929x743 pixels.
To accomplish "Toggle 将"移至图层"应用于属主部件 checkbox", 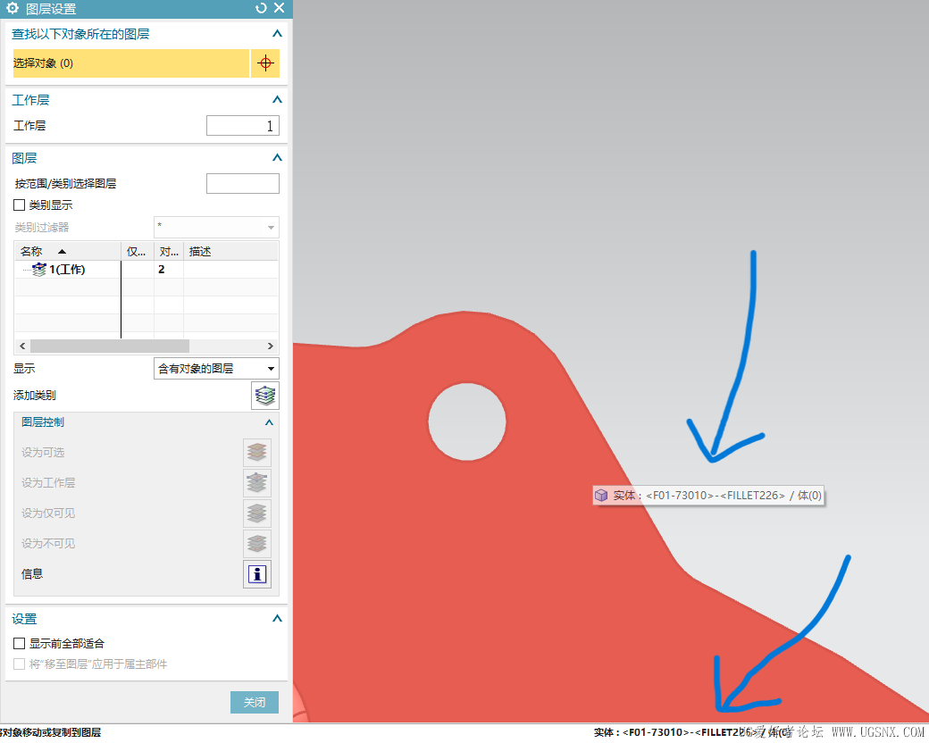I will [x=20, y=664].
